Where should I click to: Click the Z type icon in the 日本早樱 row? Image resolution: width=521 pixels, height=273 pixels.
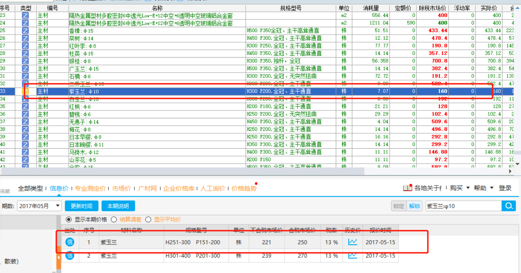point(25,137)
